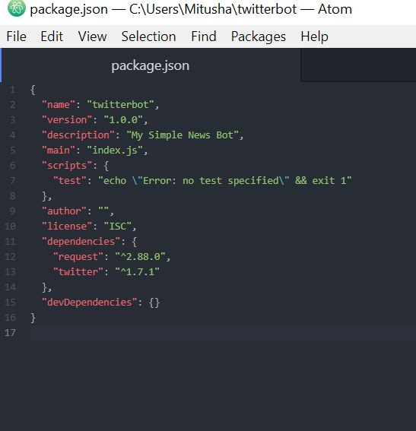Viewport: 416px width, 431px height.
Task: Click line number 11 in gutter
Action: point(10,242)
